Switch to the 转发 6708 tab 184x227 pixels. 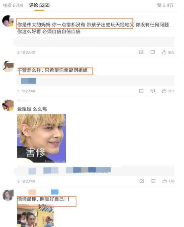coord(13,5)
